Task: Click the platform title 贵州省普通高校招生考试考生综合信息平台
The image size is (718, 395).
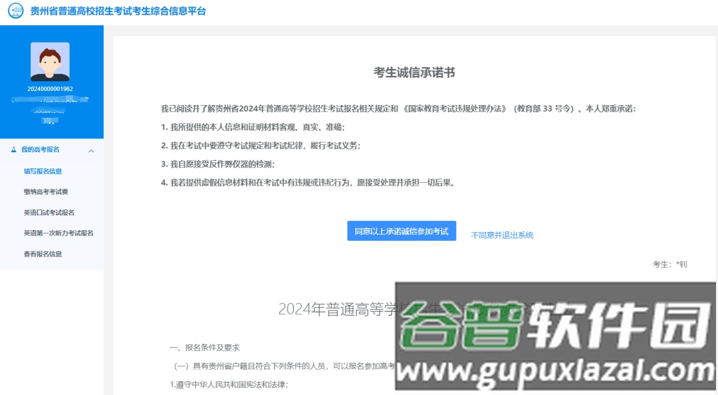Action: [x=118, y=11]
